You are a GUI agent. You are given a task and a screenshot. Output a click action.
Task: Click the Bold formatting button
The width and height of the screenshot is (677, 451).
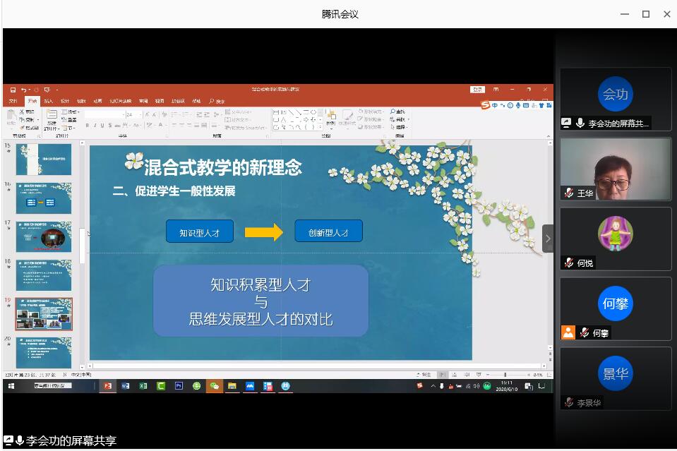click(88, 126)
